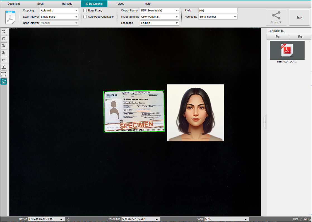Click the zoom in magnifier icon

tap(4, 46)
